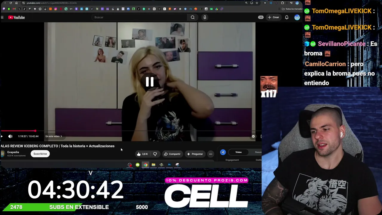
Task: Open the YouTube hamburger guide menu
Action: pos(2,17)
